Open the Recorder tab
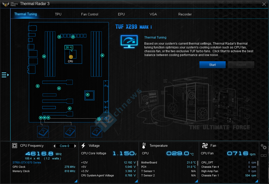Viewport: 269px width, 184px height. point(185,14)
